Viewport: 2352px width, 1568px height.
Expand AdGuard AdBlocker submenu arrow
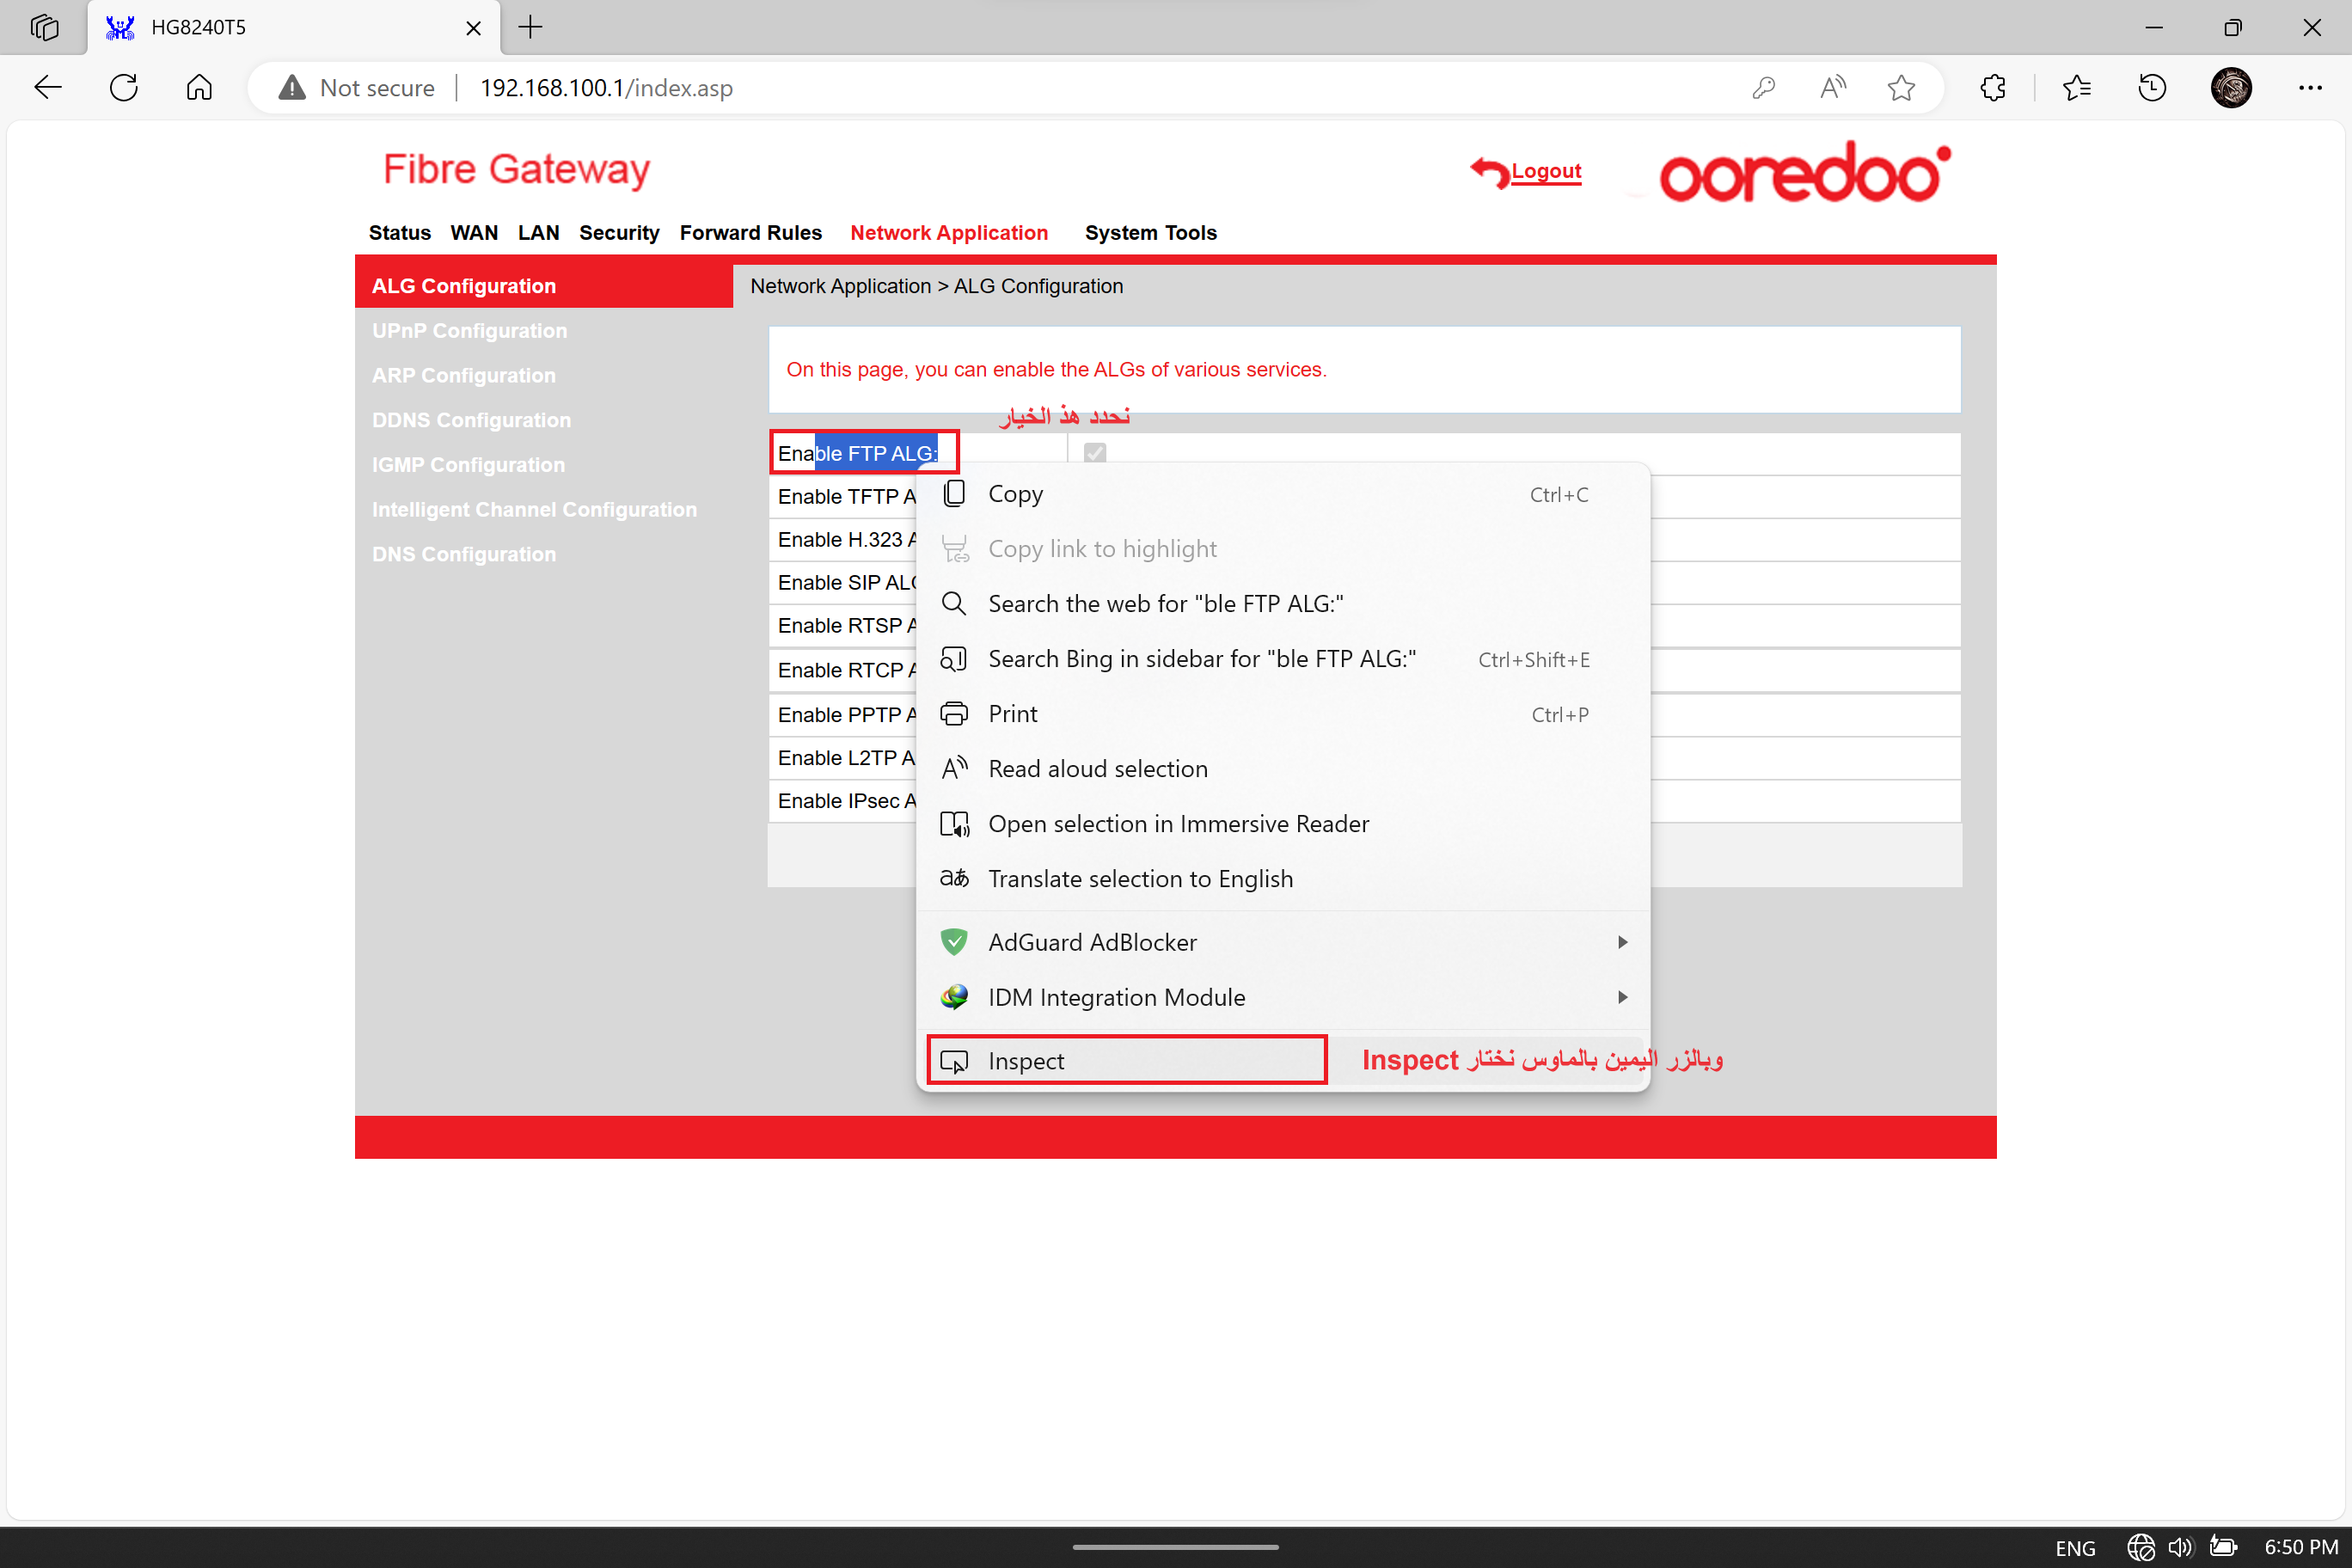point(1622,942)
